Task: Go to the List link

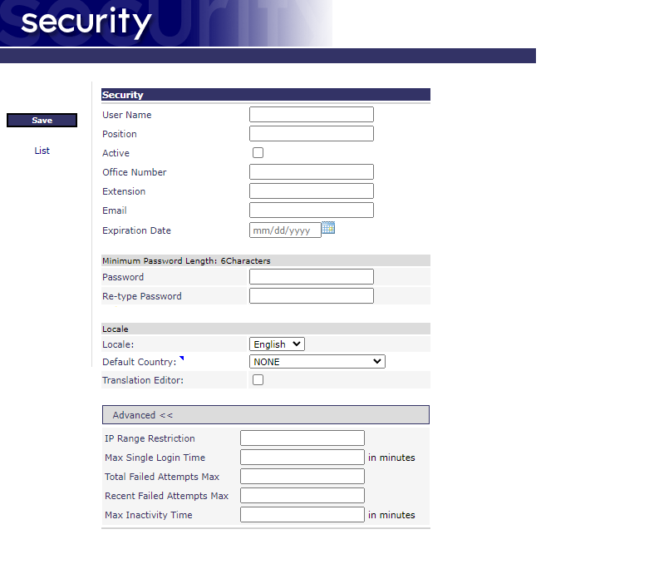Action: 42,151
